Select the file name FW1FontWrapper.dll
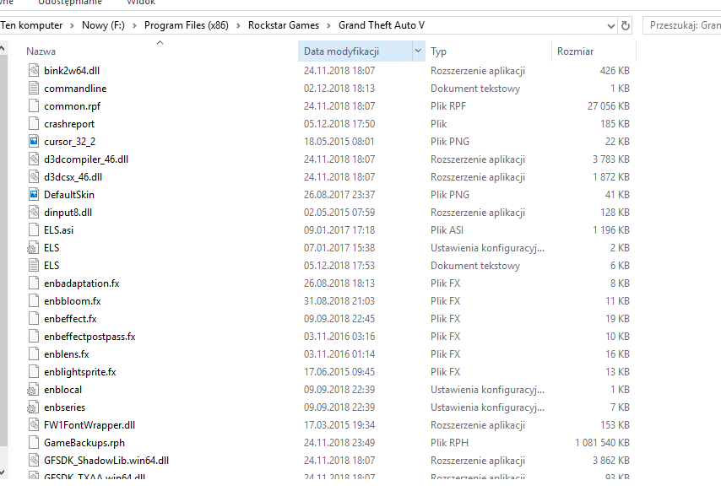Image resolution: width=721 pixels, height=491 pixels. coord(89,425)
